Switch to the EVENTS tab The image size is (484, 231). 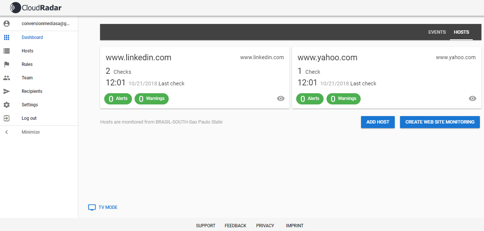pos(437,32)
